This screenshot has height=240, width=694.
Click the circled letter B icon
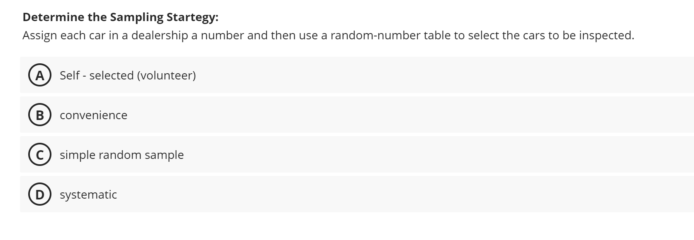pos(40,115)
